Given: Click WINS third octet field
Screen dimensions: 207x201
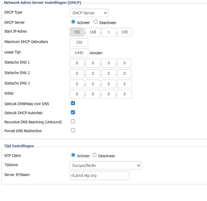Looking at the screenshot, I should [x=109, y=94].
